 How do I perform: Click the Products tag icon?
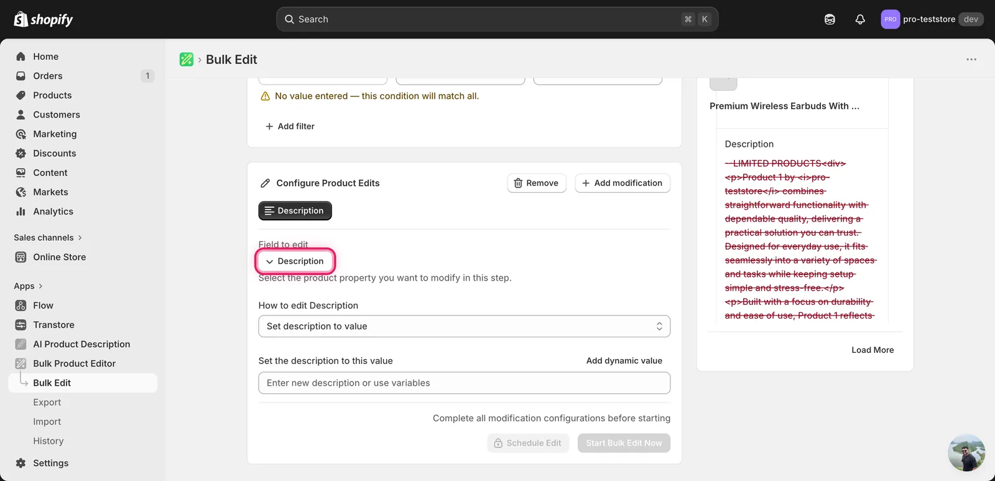[21, 95]
